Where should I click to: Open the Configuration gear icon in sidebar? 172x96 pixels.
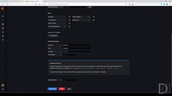click(x=3, y=36)
